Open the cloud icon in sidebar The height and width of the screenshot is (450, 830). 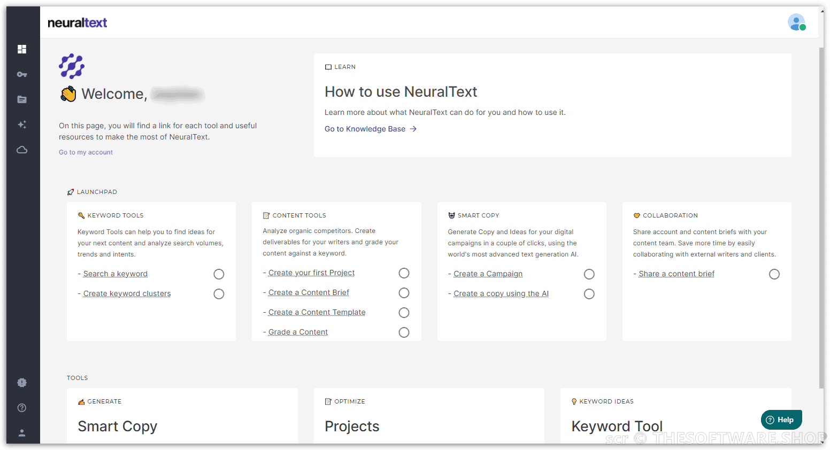coord(22,150)
